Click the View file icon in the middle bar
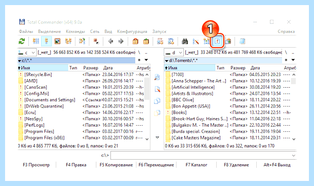 pyautogui.click(x=157, y=77)
